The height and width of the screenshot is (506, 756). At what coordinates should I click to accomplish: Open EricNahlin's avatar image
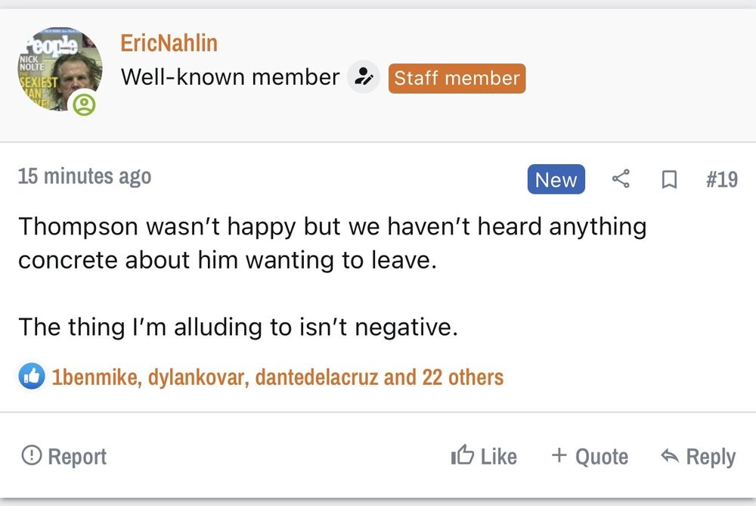pyautogui.click(x=60, y=69)
